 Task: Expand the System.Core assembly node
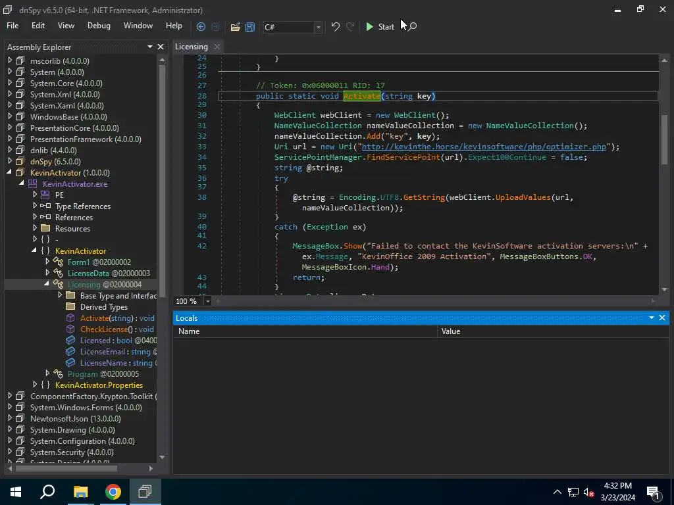coord(10,83)
